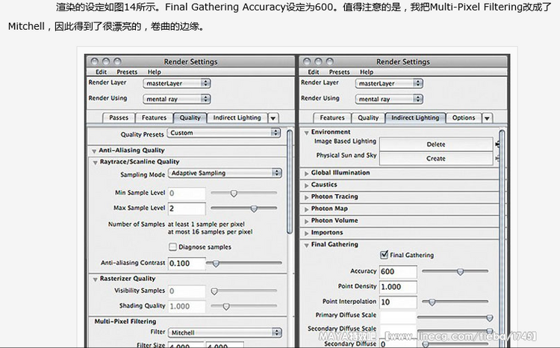Expand Caustics section
The width and height of the screenshot is (560, 348).
306,185
